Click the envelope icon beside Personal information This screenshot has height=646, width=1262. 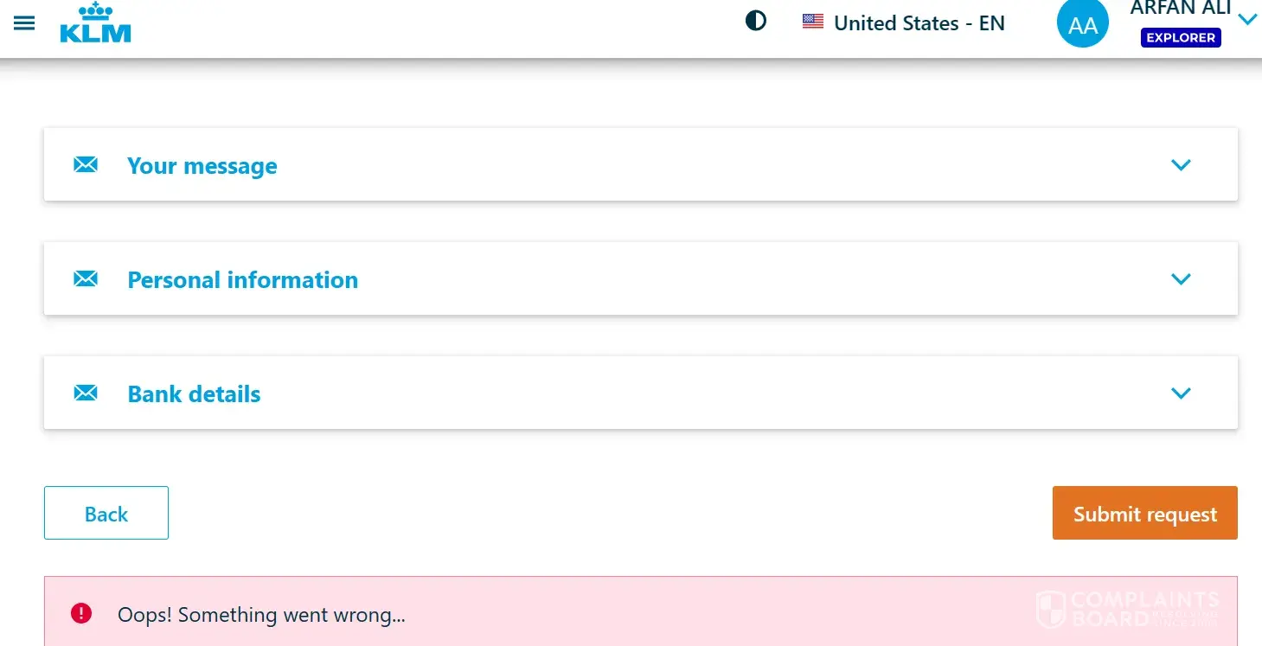point(86,278)
